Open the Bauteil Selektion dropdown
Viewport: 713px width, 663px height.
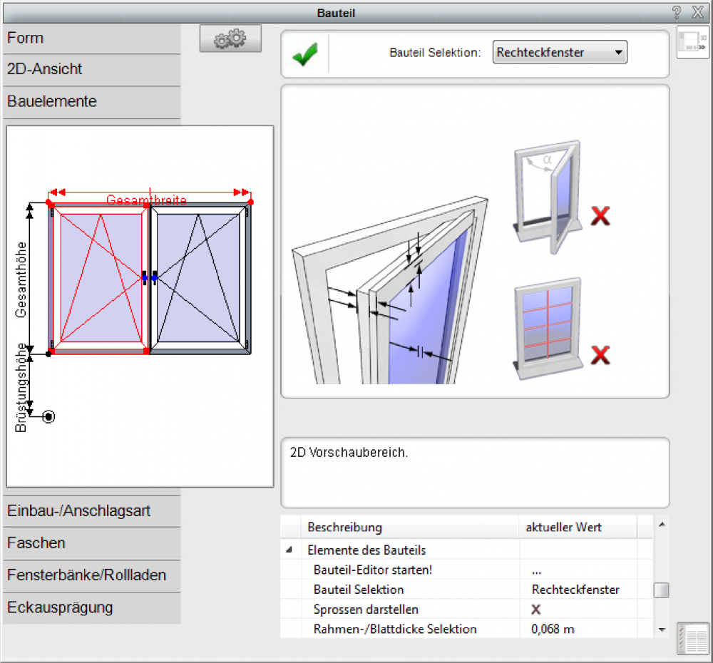[560, 53]
